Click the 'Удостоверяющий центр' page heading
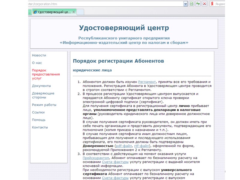Screen dimensions: 240x180 click(x=124, y=28)
